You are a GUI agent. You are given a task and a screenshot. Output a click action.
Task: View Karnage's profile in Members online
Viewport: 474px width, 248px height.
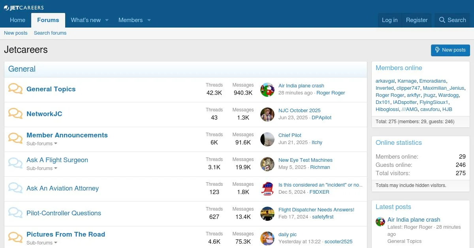point(407,81)
